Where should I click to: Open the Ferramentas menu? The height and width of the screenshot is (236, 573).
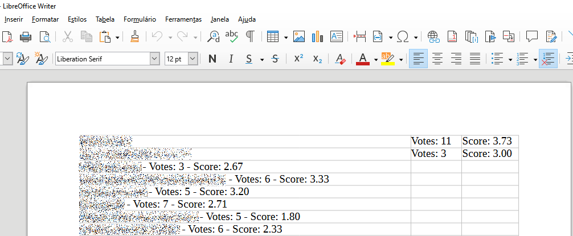[183, 19]
